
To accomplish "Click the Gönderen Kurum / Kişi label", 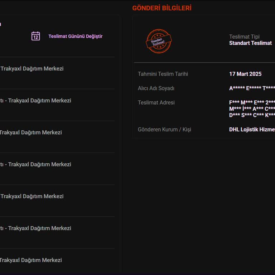I will pos(164,130).
